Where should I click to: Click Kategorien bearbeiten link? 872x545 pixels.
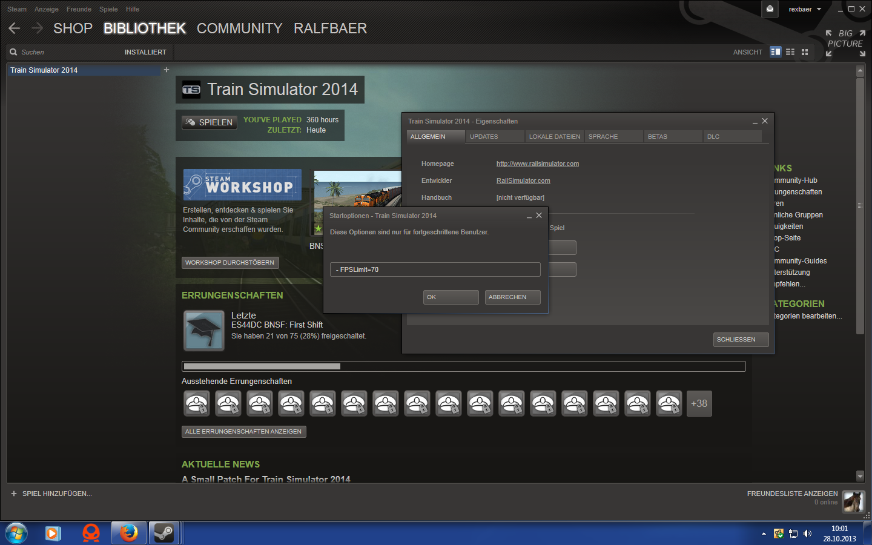808,316
